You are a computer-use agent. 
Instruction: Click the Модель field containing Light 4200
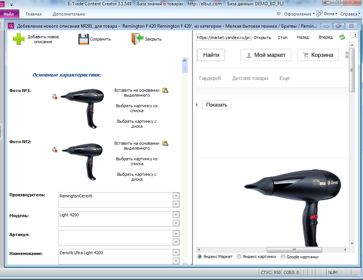tap(116, 219)
